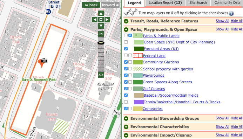Screen dimensions: 243x139
Task: Open Cemeteries link
Action: click(x=153, y=109)
